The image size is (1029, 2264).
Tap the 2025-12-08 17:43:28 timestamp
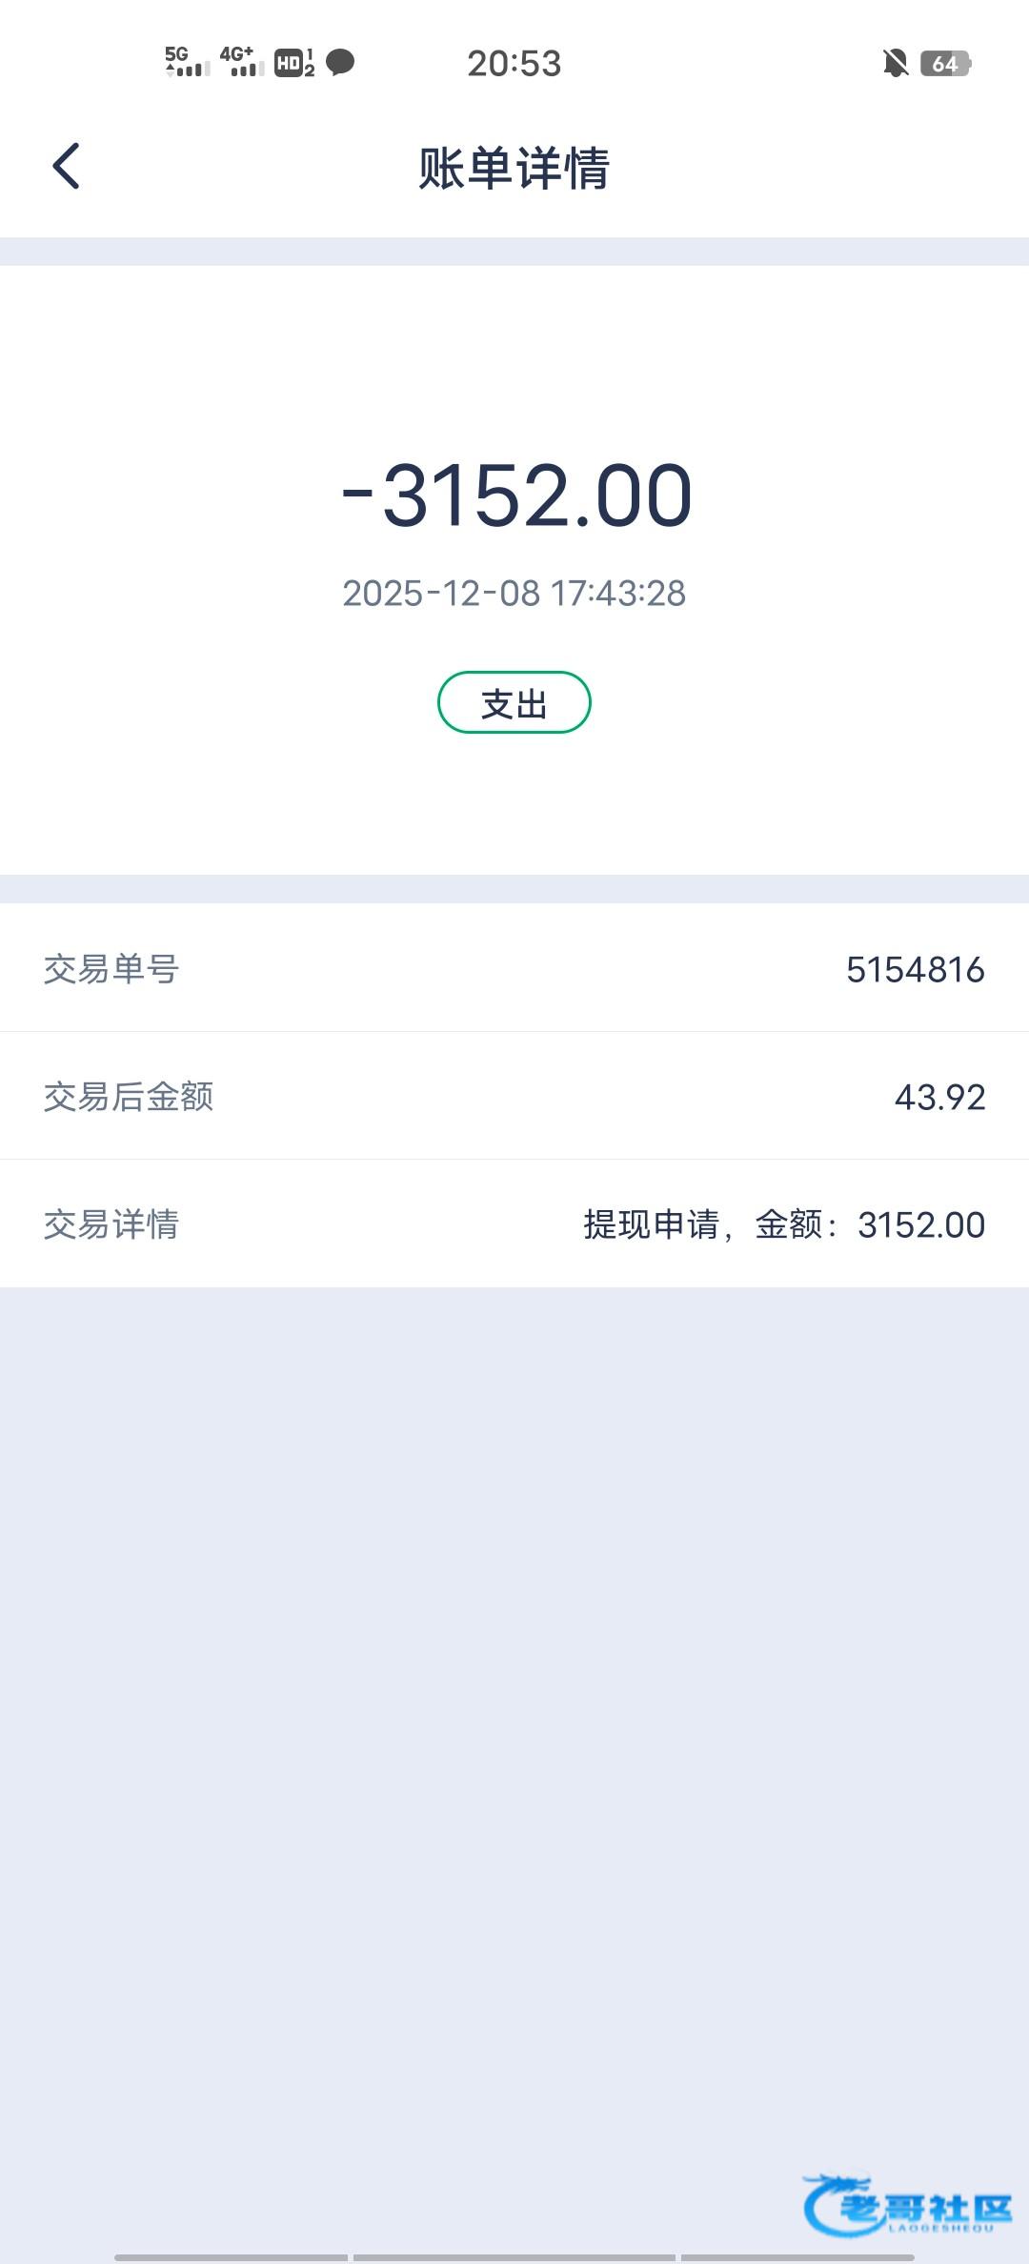(x=514, y=593)
